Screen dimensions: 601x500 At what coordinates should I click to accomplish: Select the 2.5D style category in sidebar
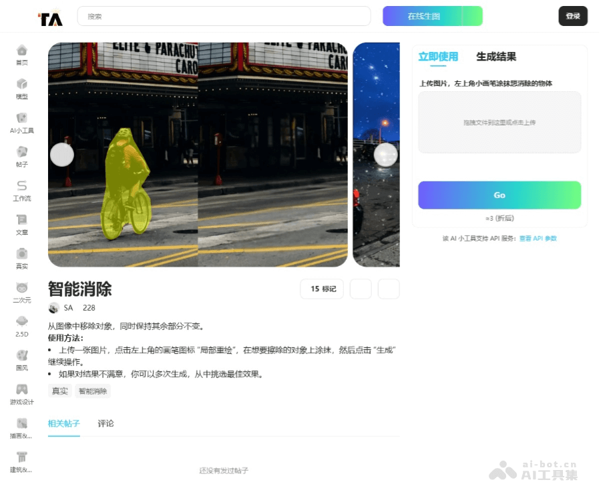[x=22, y=327]
